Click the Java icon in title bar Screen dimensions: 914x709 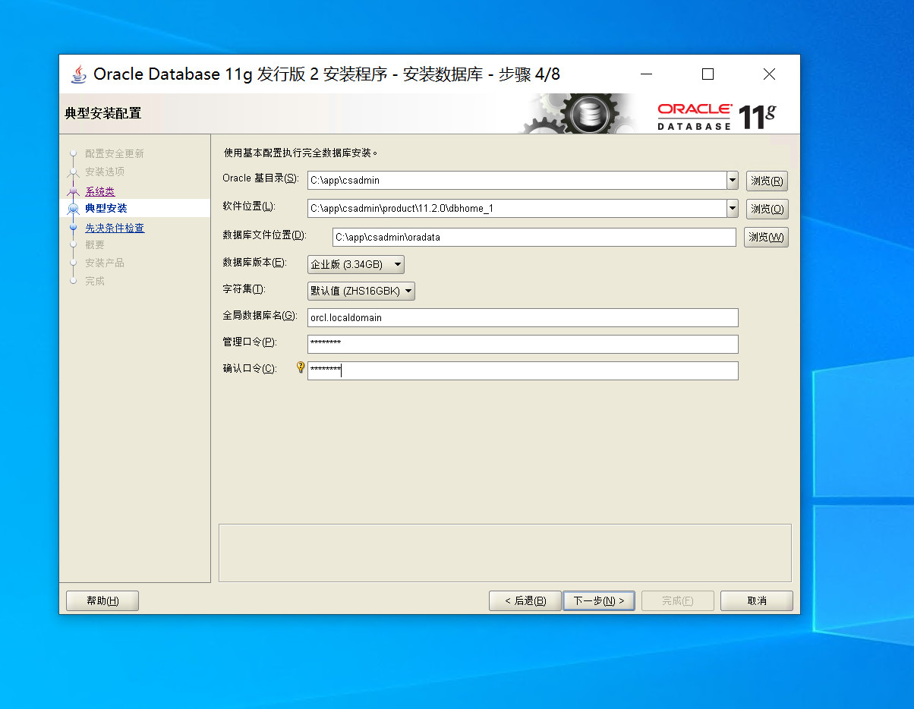coord(79,74)
